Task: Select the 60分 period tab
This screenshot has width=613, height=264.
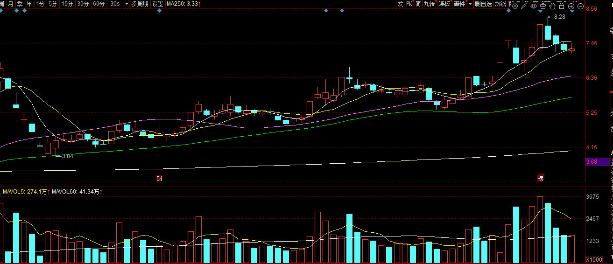Action: [99, 4]
